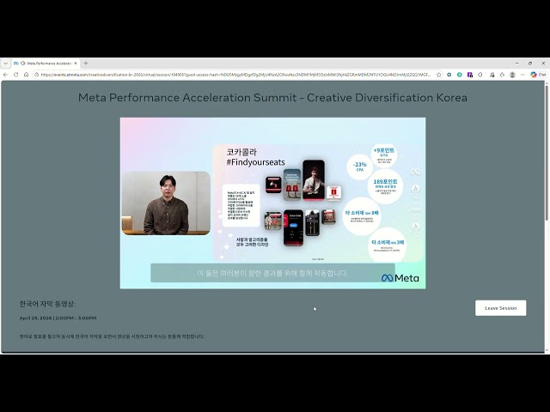Click the page vertical scrollbar thumb

(547, 153)
